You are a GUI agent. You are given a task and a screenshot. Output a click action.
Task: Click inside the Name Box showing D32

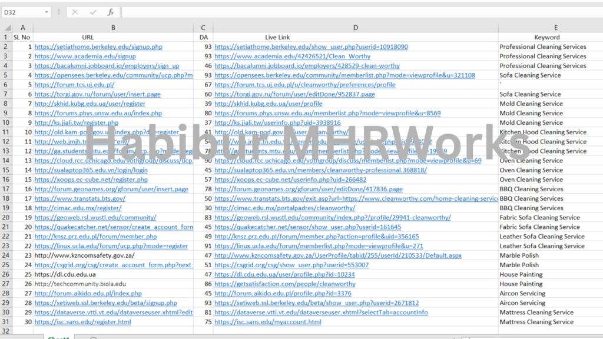[x=22, y=12]
